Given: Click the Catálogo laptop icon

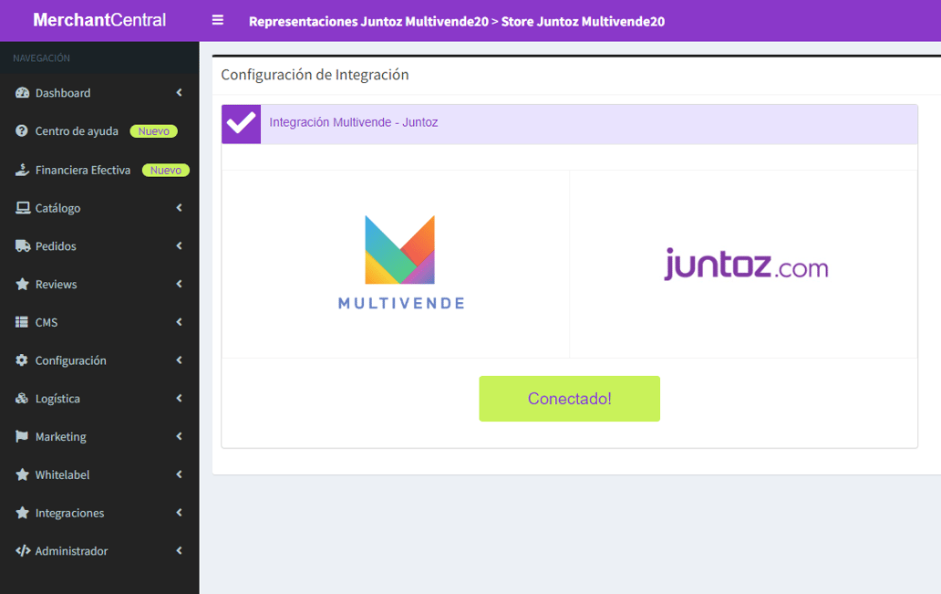Looking at the screenshot, I should point(23,208).
